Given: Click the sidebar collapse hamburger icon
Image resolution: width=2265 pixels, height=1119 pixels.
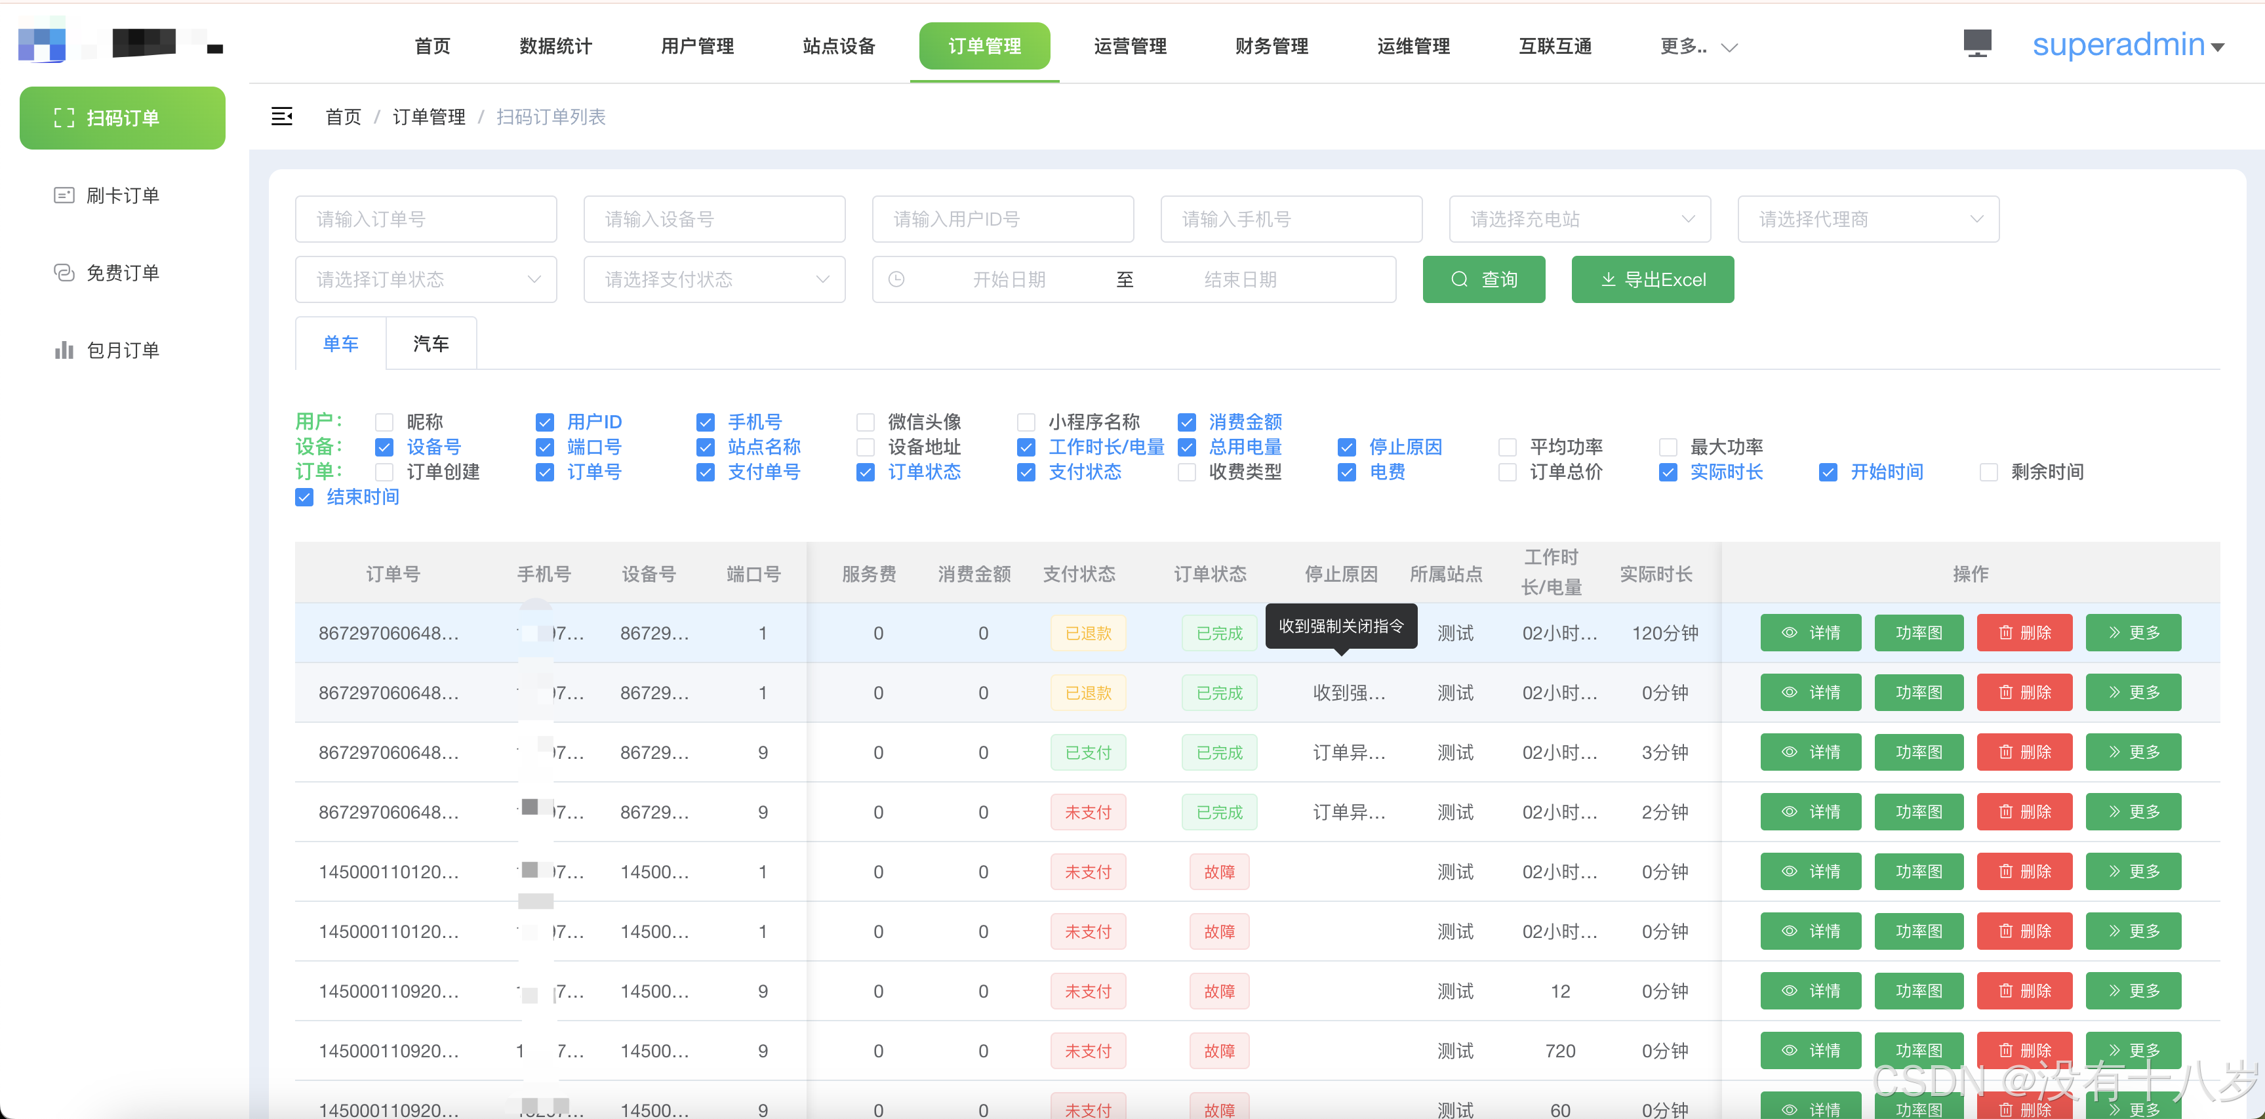Looking at the screenshot, I should tap(281, 116).
